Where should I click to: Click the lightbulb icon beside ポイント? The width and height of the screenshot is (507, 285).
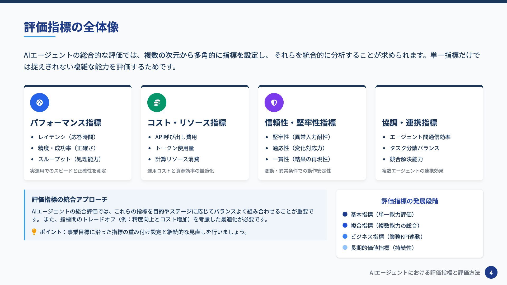pyautogui.click(x=34, y=232)
